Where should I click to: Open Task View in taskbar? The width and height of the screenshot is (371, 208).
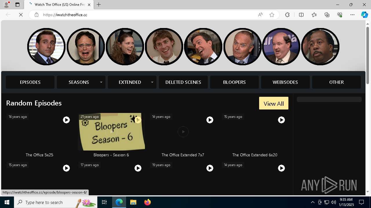[x=104, y=202]
